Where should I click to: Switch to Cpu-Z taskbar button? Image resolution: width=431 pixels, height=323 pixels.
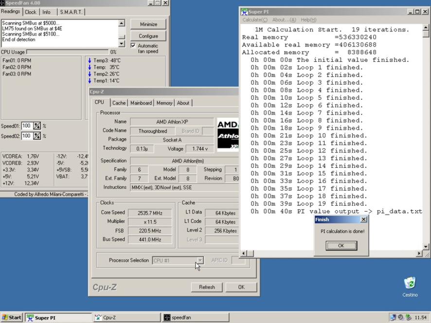126,318
